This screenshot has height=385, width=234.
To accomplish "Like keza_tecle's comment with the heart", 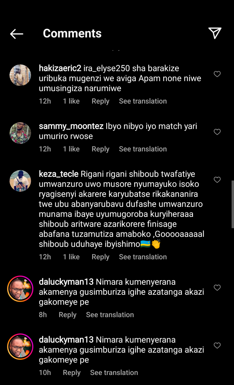I will (x=217, y=180).
